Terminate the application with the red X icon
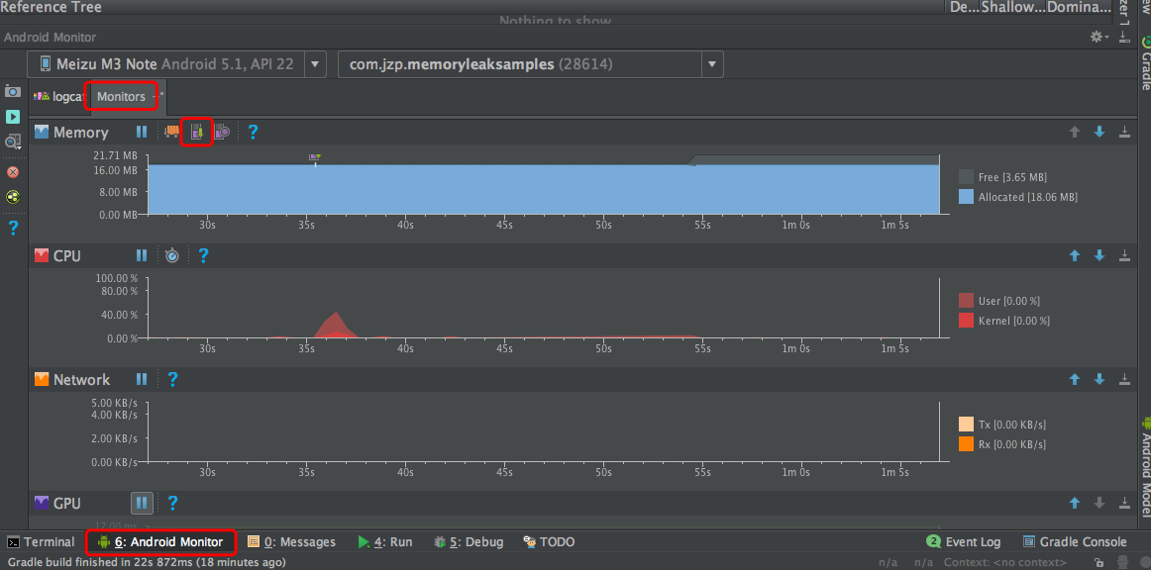Viewport: 1151px width, 570px height. point(13,171)
